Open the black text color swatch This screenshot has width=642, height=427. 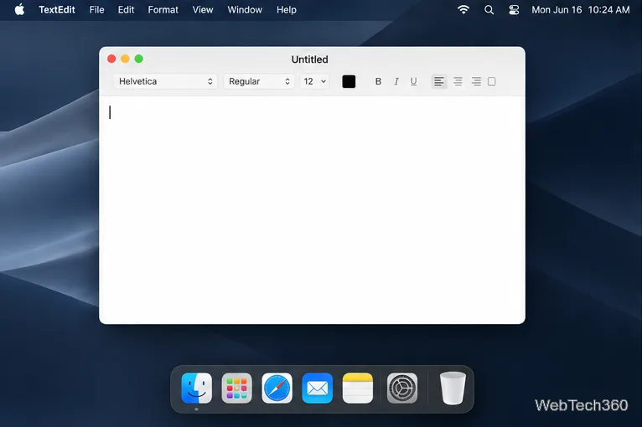349,81
